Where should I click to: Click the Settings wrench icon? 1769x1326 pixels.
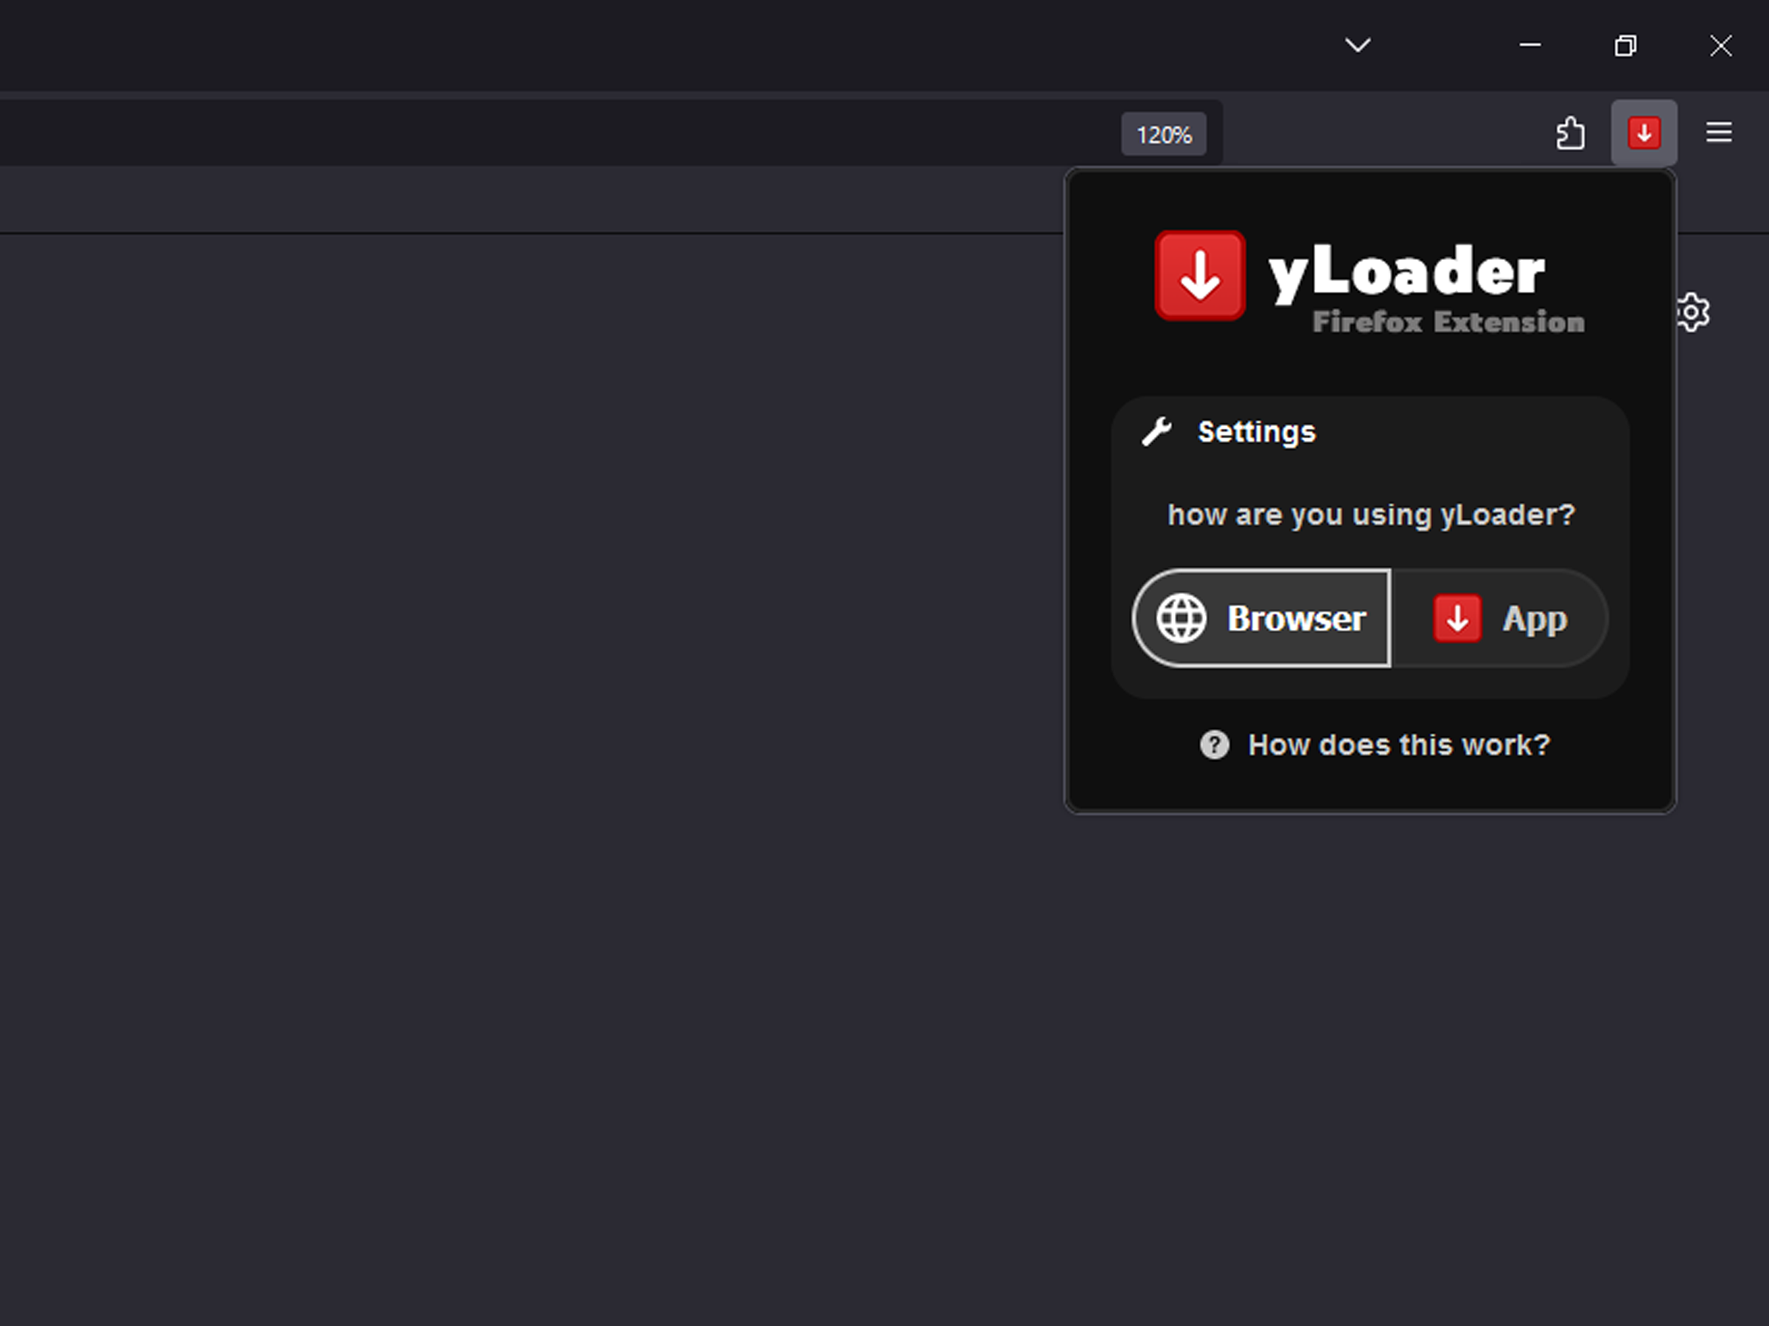pos(1156,432)
